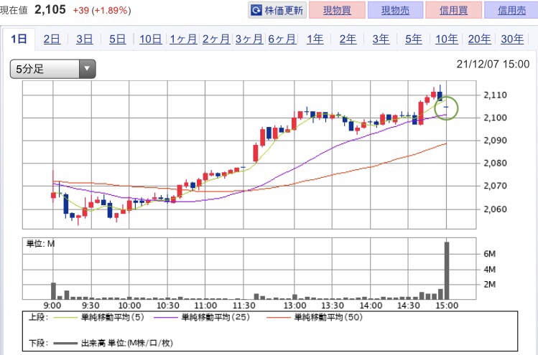Click the 単純移動平均(50) legend entry

tap(315, 317)
